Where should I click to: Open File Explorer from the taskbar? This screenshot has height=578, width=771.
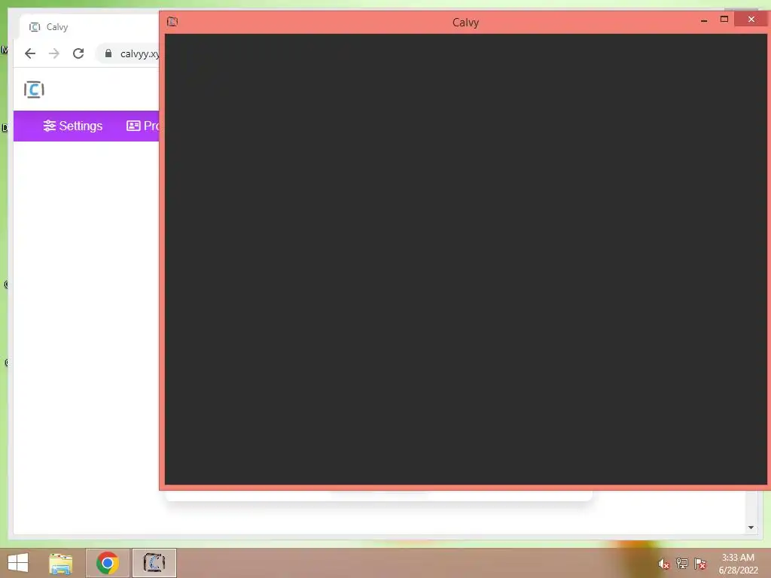click(x=60, y=563)
